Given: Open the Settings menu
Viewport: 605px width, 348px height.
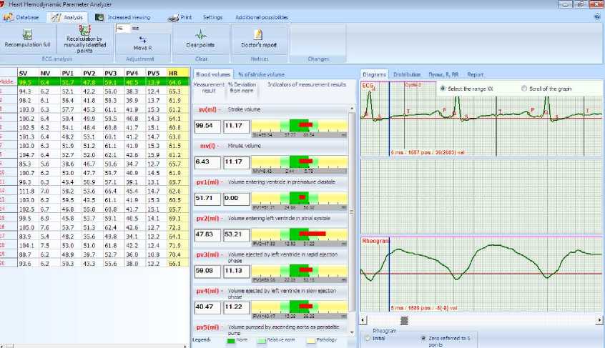Looking at the screenshot, I should point(212,16).
